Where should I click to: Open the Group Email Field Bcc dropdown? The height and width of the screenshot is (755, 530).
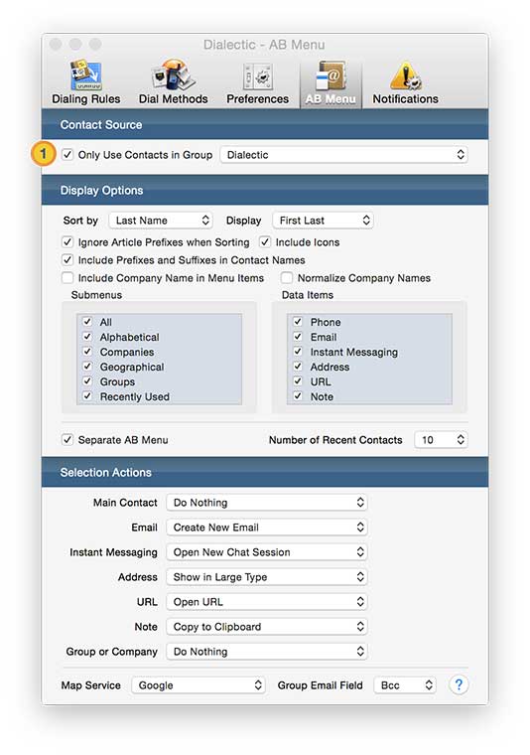(405, 685)
